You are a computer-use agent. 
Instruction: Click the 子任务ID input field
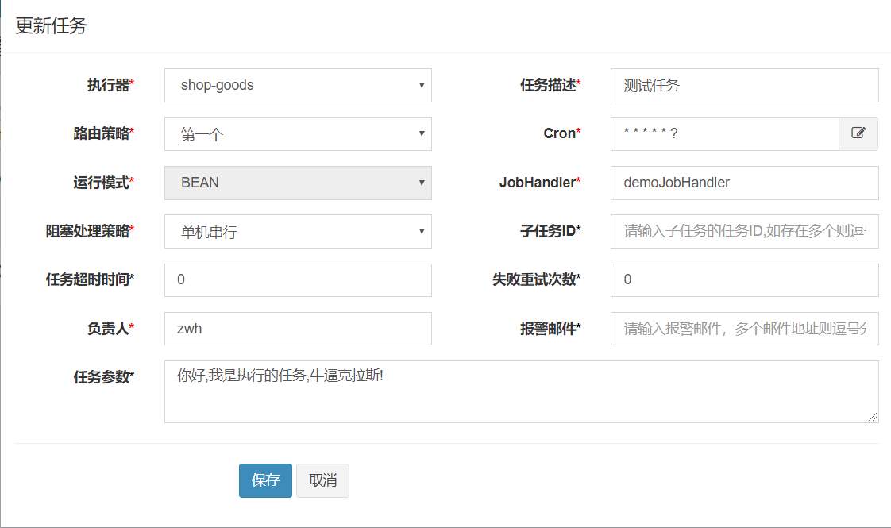point(744,231)
